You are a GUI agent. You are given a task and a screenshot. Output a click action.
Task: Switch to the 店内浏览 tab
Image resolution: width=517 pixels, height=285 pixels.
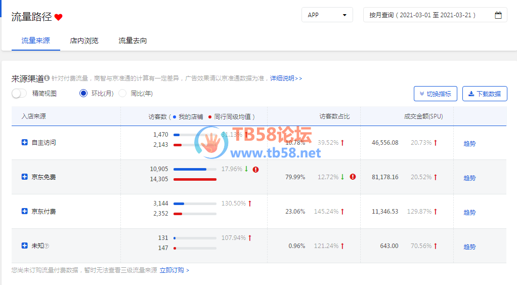coord(84,40)
